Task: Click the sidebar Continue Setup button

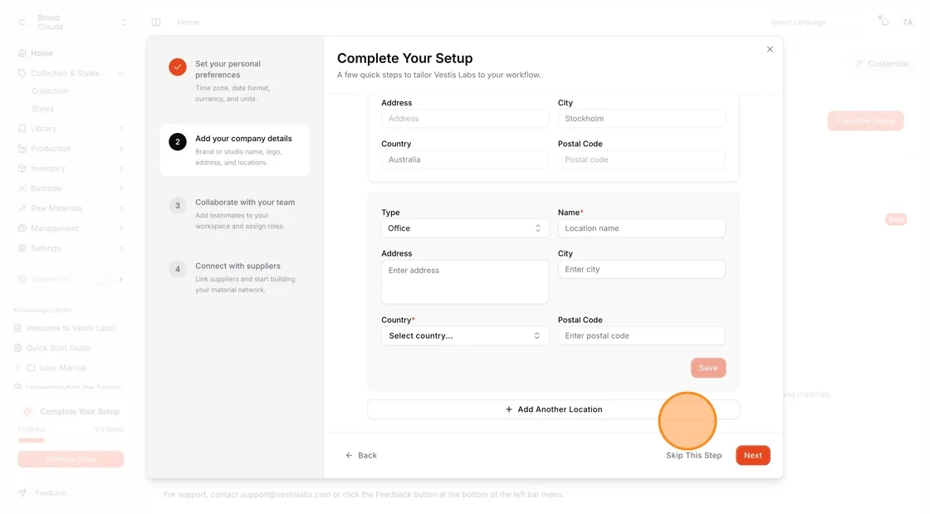Action: 71,459
